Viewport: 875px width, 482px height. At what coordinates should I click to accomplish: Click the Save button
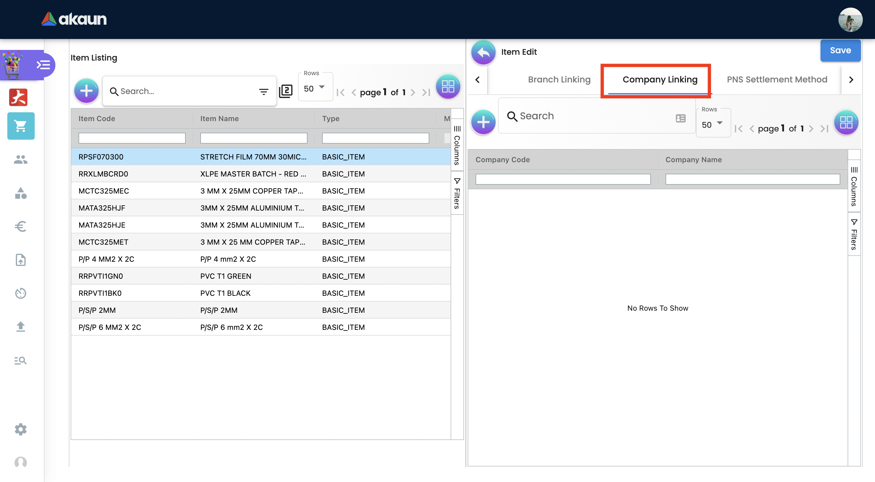[x=840, y=50]
